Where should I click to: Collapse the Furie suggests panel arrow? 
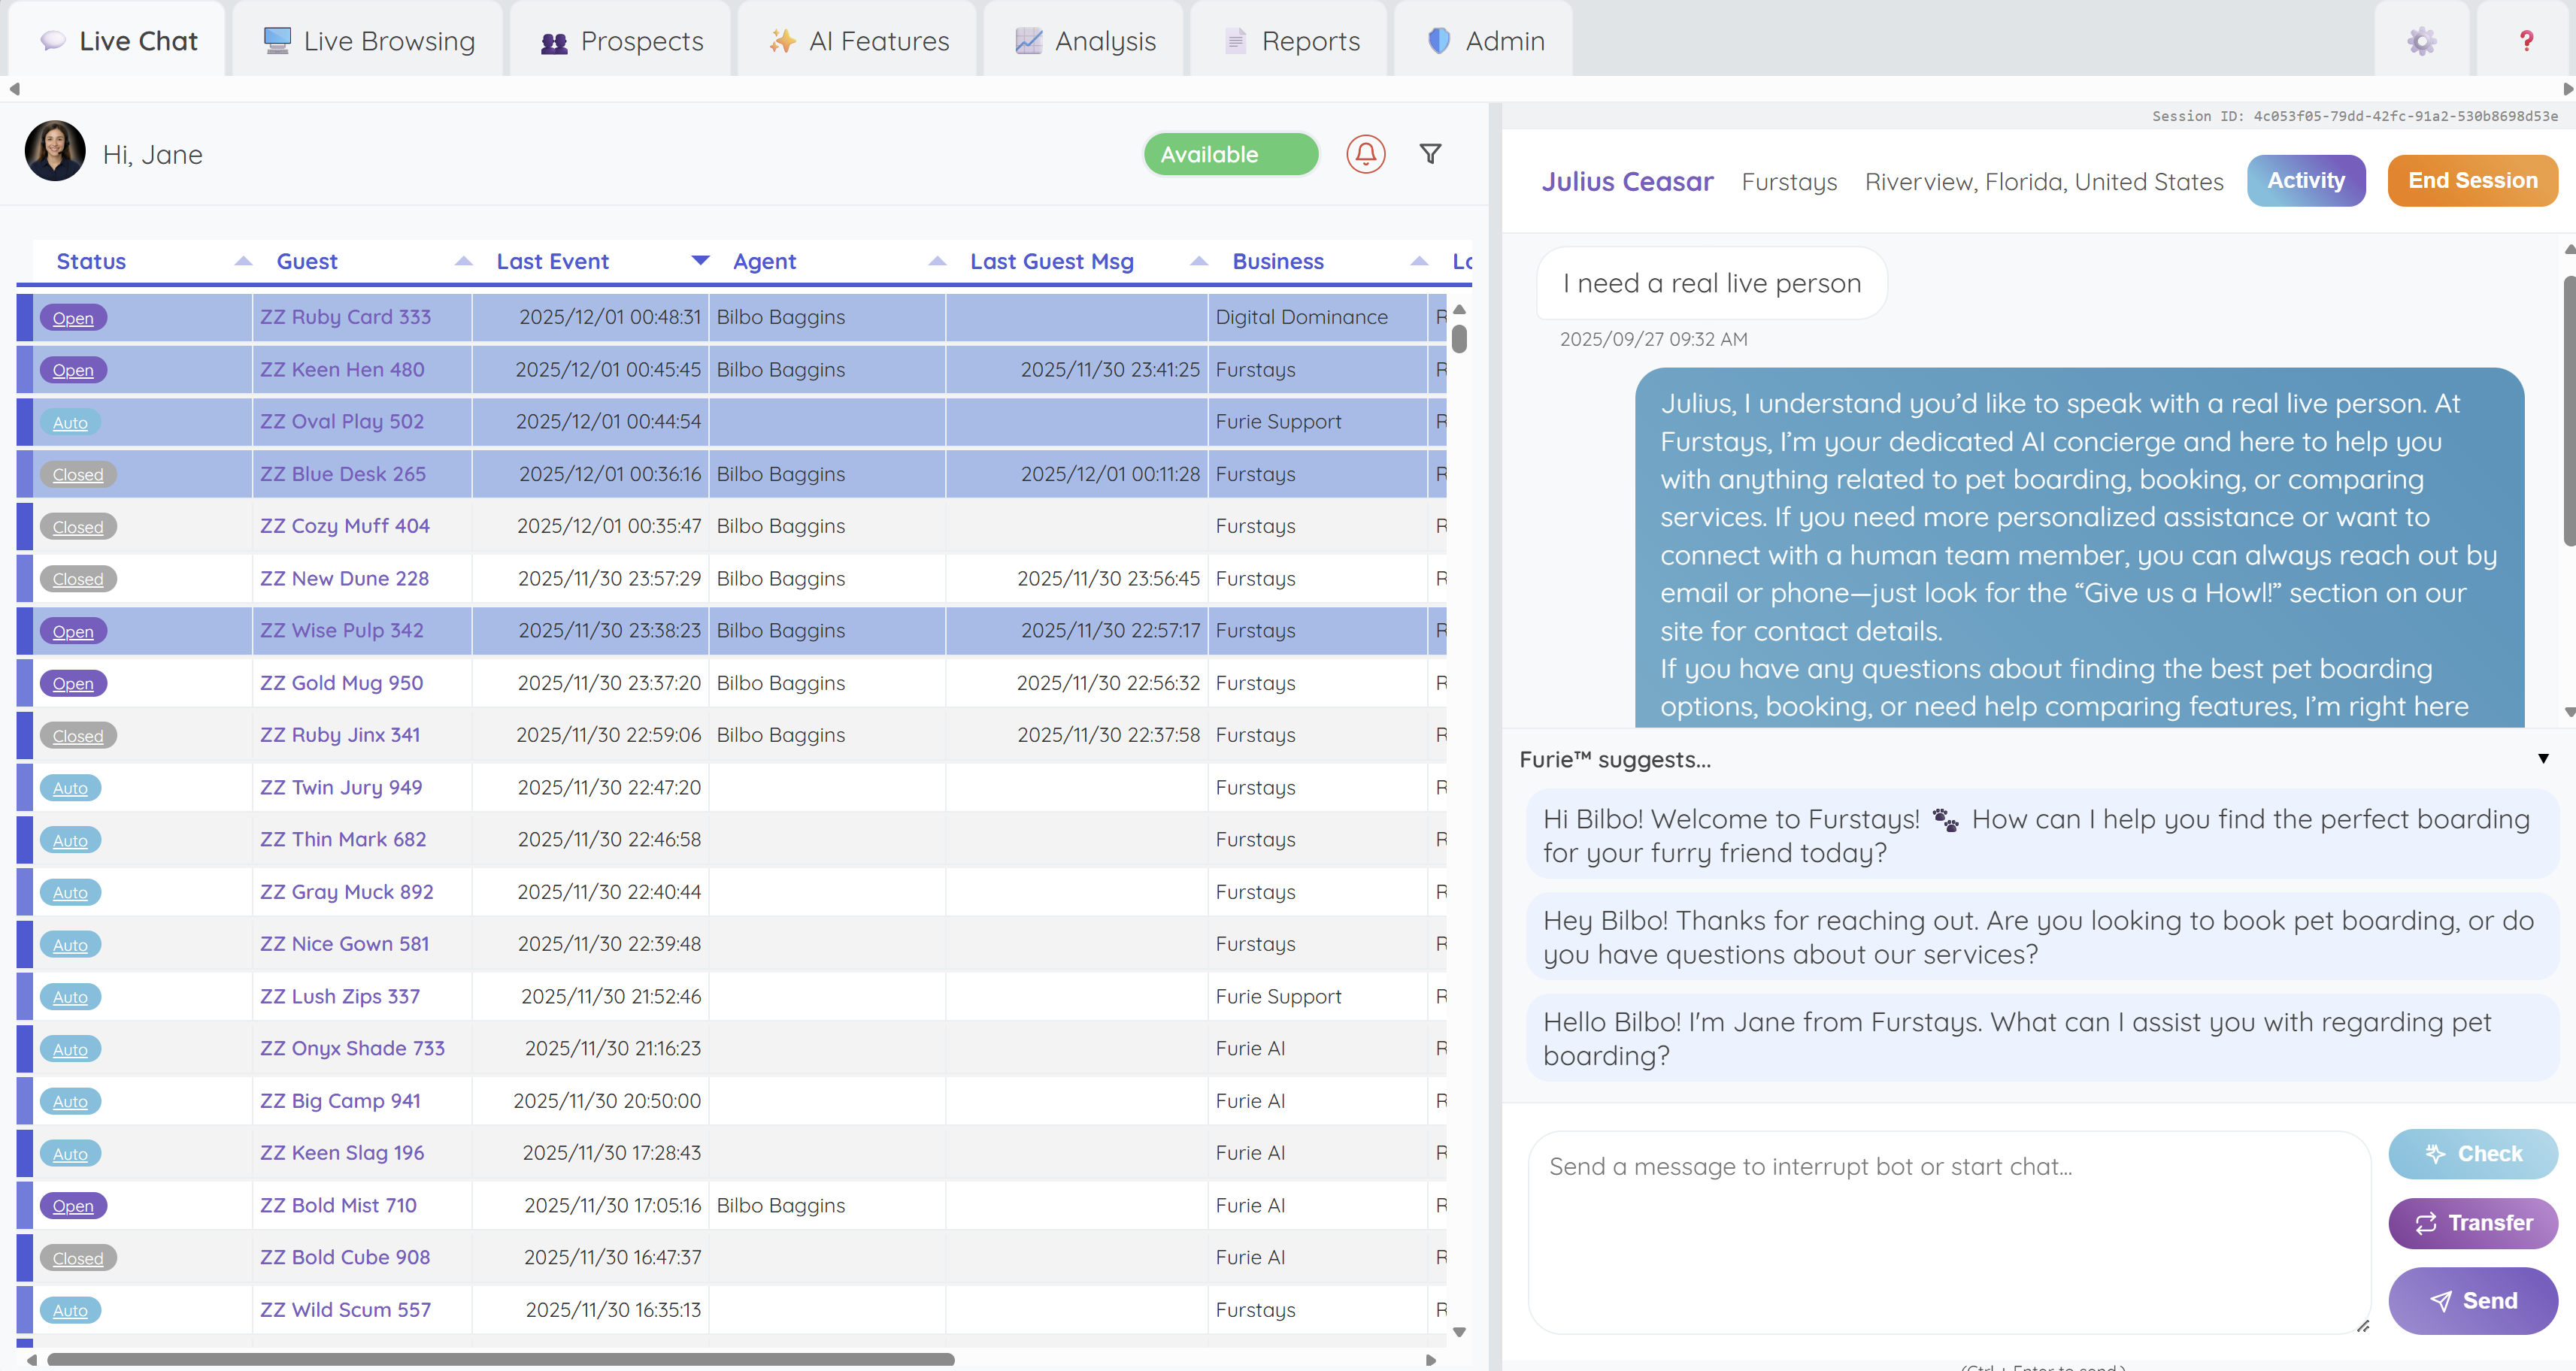pyautogui.click(x=2542, y=759)
